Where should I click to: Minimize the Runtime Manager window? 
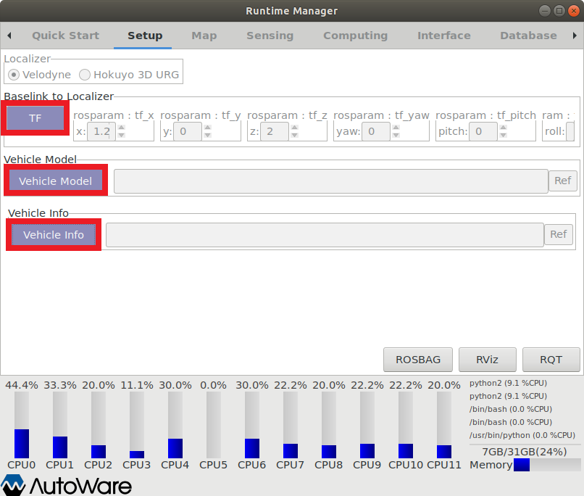tap(546, 11)
